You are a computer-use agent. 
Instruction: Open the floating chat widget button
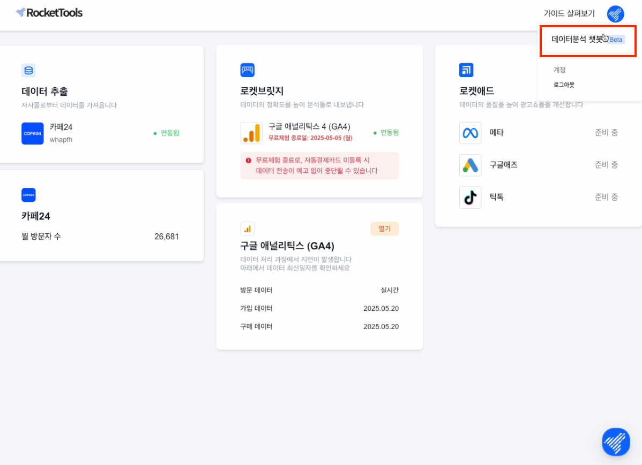tap(616, 441)
